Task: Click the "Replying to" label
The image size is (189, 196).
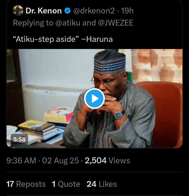Action: point(33,23)
